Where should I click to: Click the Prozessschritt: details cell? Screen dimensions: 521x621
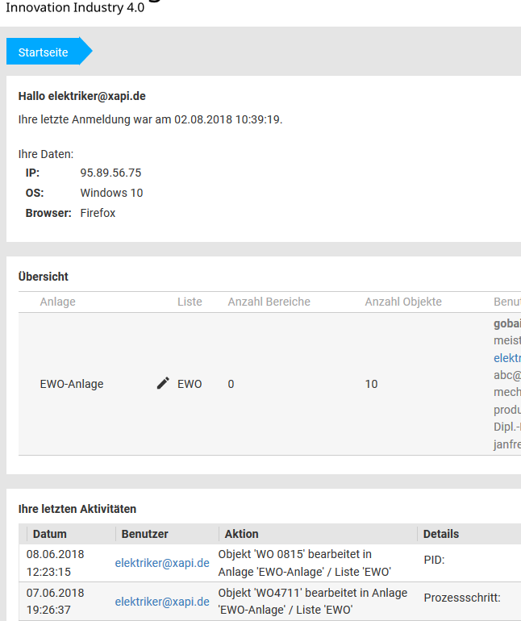click(x=462, y=598)
